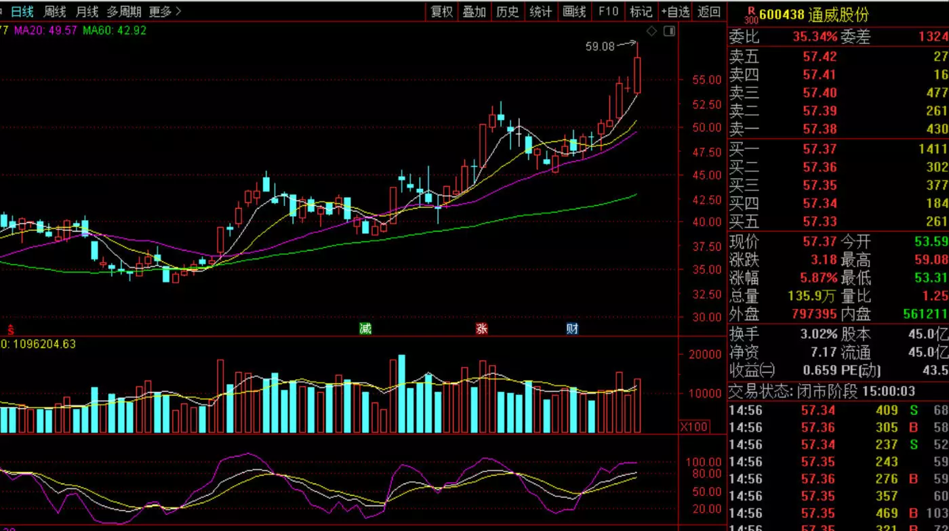Click the 最低 53.31 value

point(931,278)
